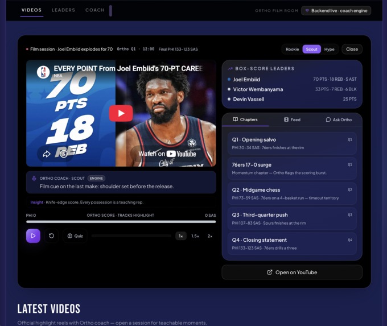The image size is (387, 326).
Task: Set playback speed to 1x
Action: (x=180, y=236)
